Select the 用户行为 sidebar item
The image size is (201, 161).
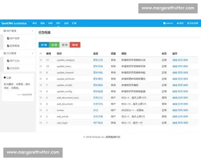tap(19, 61)
